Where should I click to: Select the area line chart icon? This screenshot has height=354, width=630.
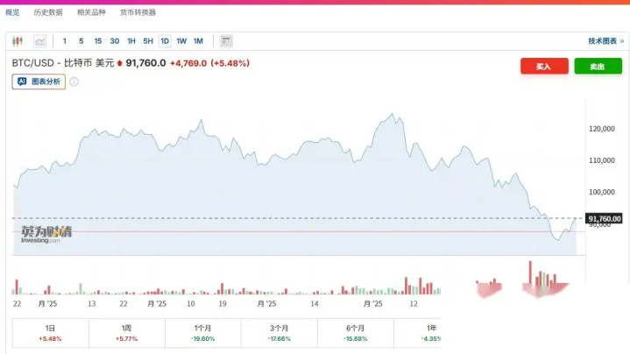39,41
